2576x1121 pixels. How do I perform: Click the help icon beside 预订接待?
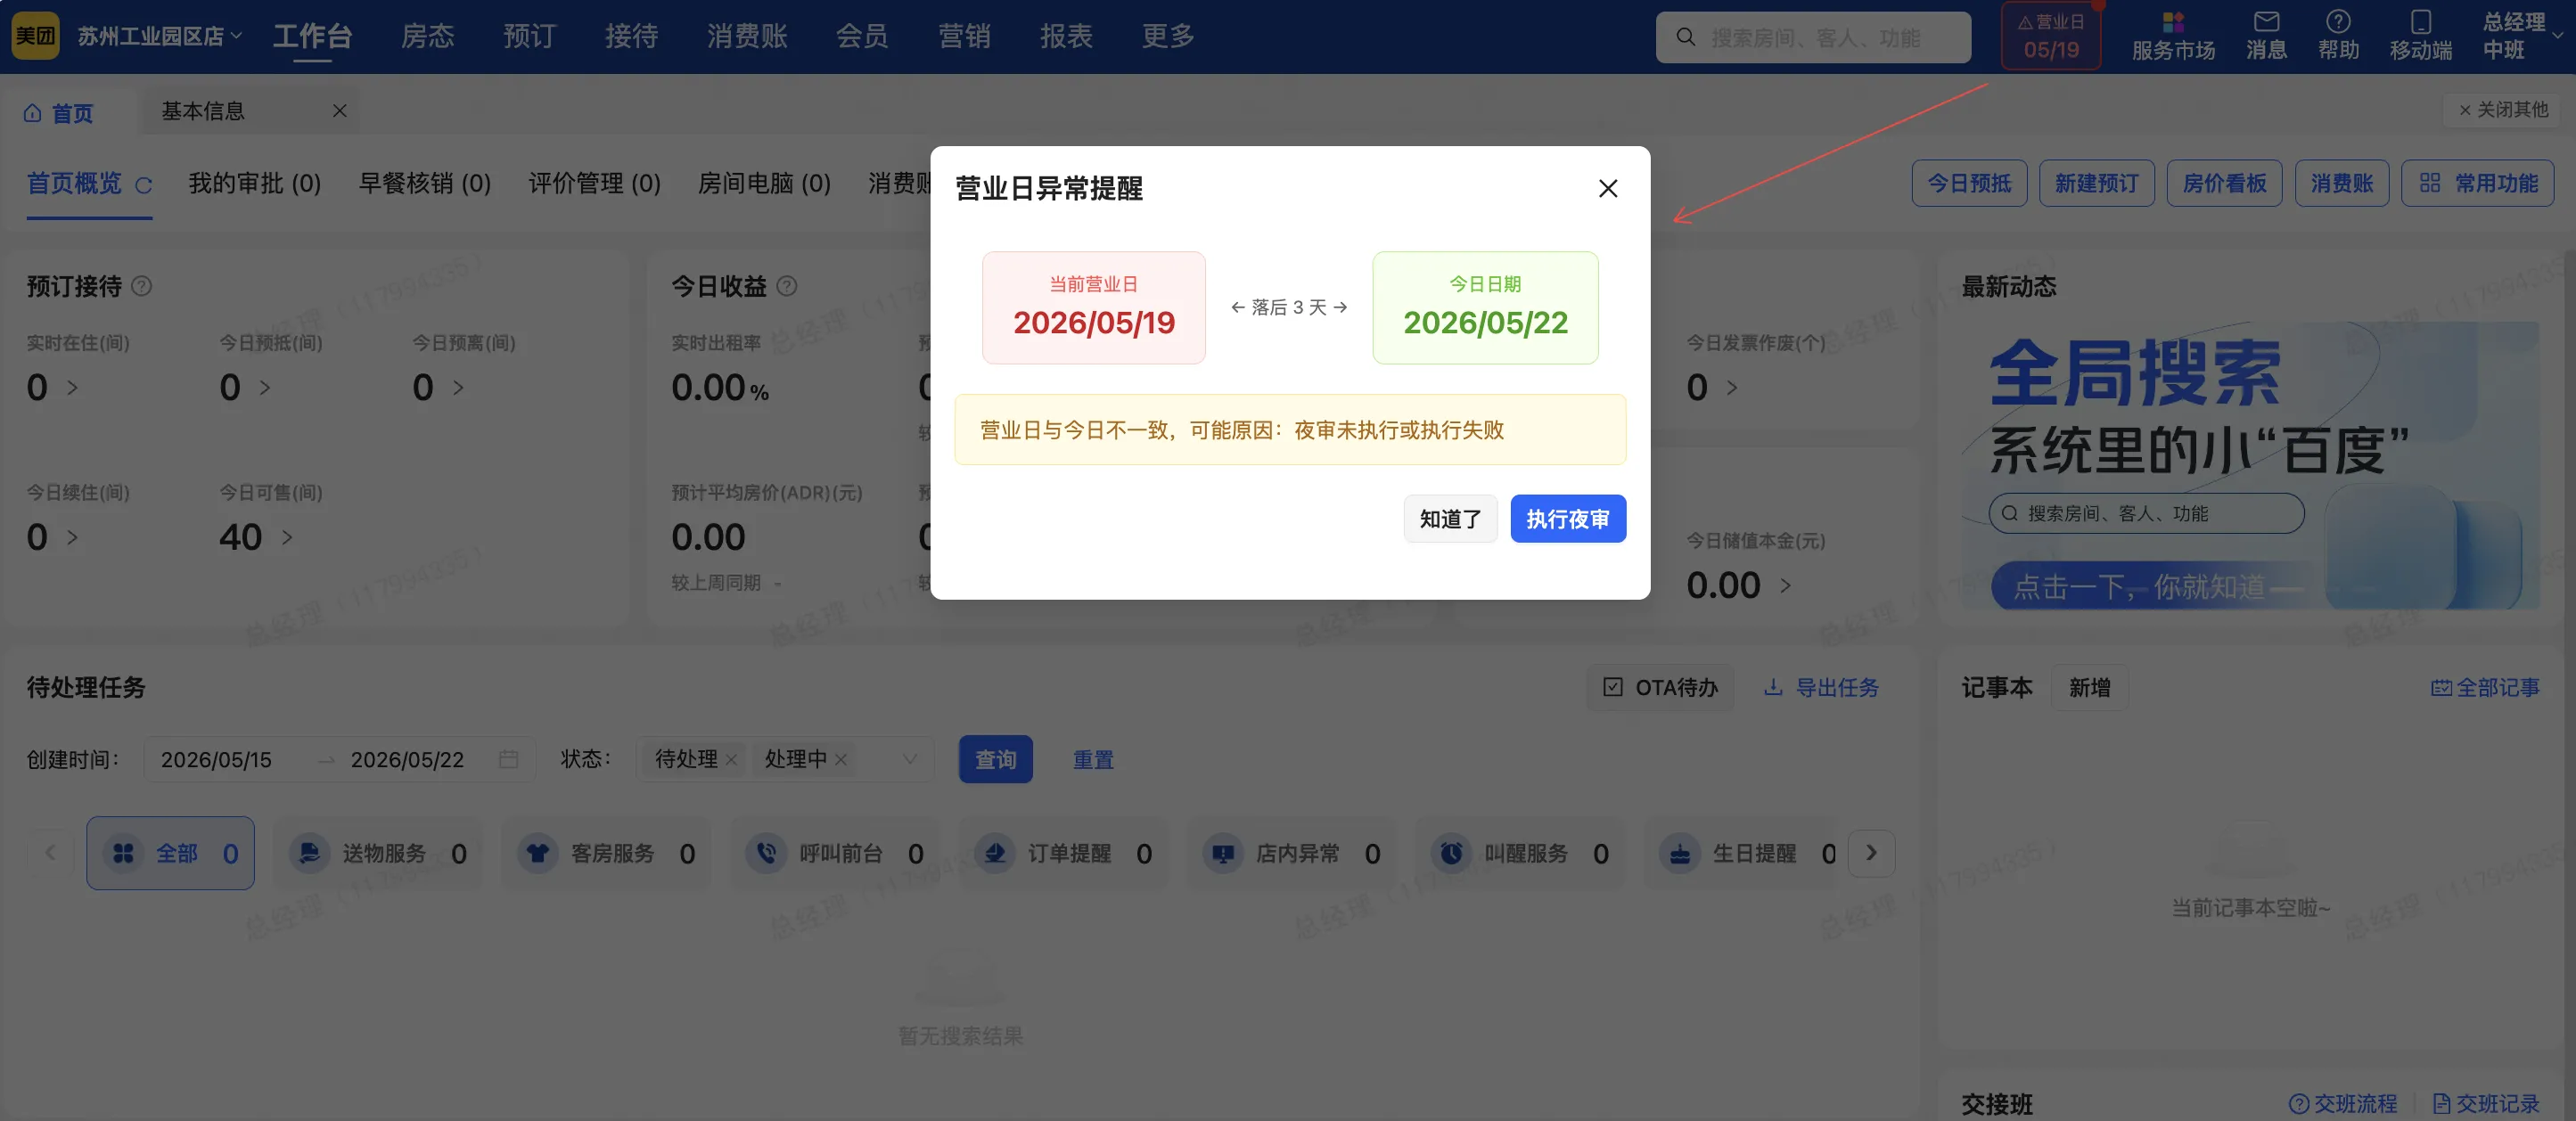point(142,286)
